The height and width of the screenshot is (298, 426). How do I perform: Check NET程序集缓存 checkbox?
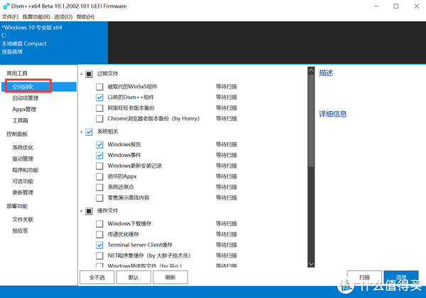point(99,256)
